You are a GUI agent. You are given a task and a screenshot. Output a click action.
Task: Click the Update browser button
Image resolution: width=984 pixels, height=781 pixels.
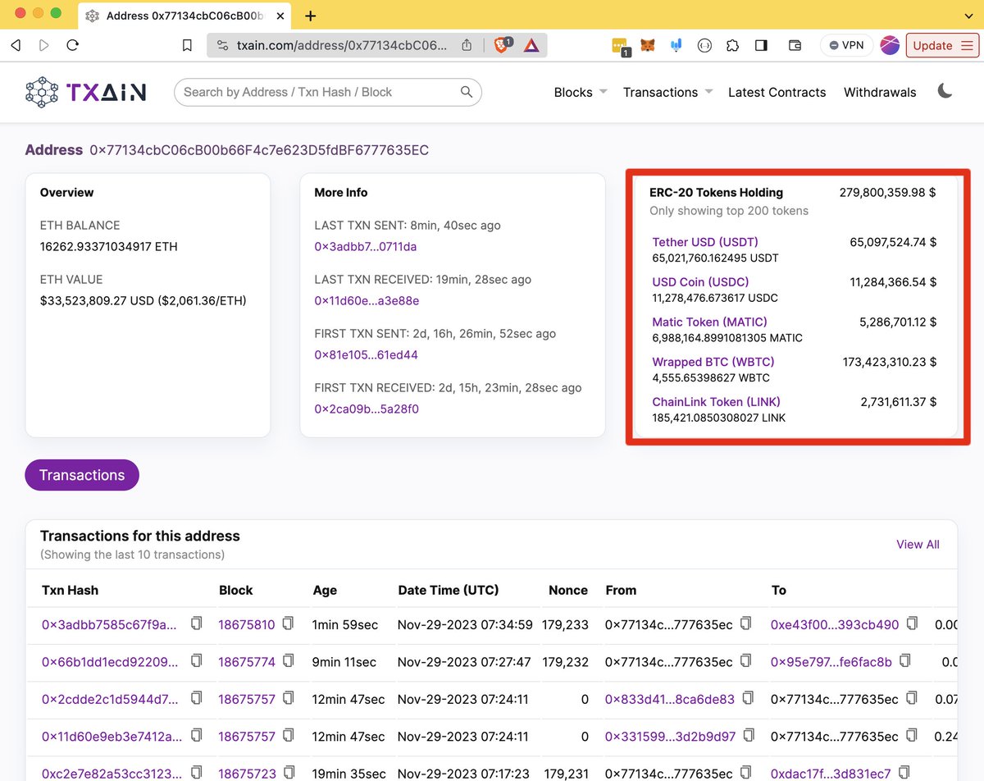[942, 46]
